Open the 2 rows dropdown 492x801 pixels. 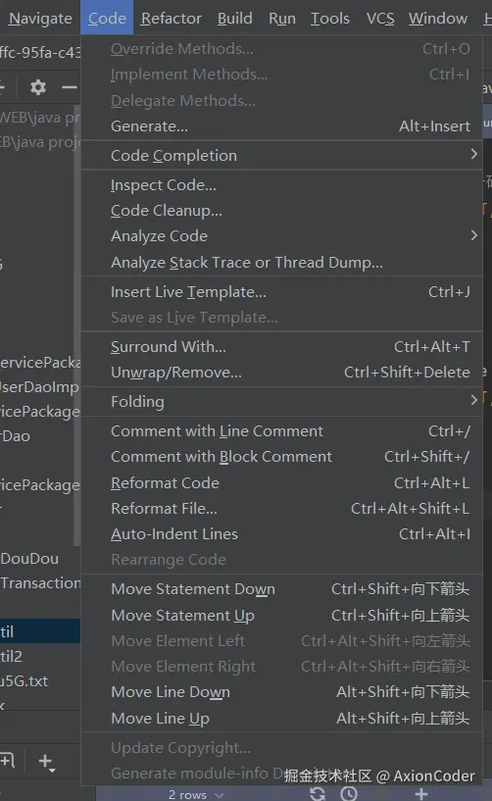[196, 794]
